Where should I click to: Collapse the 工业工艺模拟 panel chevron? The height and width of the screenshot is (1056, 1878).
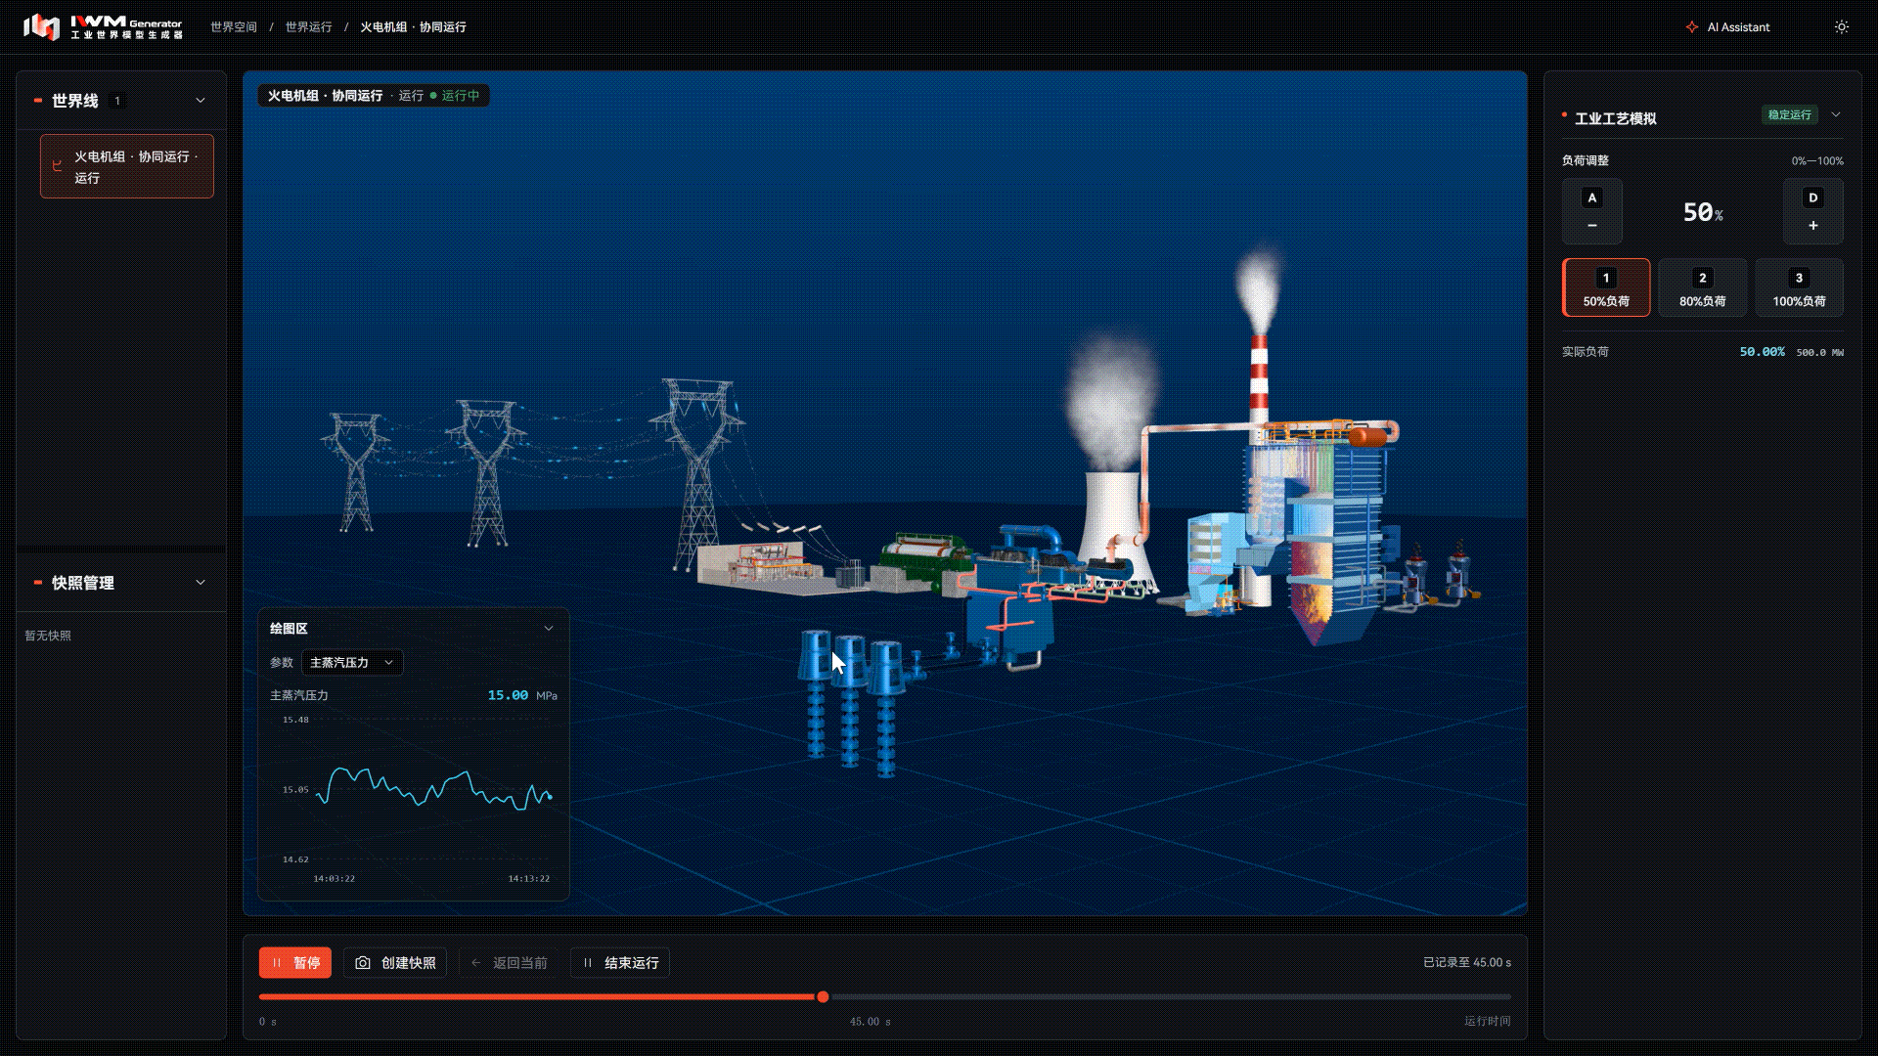pyautogui.click(x=1836, y=114)
